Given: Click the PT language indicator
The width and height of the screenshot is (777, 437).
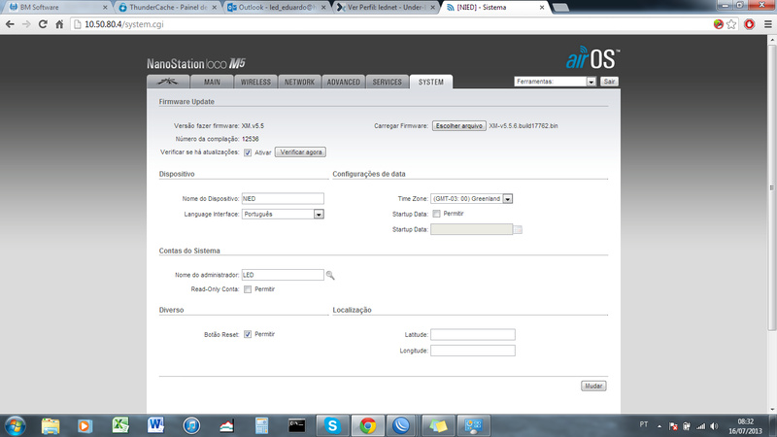Looking at the screenshot, I should coord(644,424).
